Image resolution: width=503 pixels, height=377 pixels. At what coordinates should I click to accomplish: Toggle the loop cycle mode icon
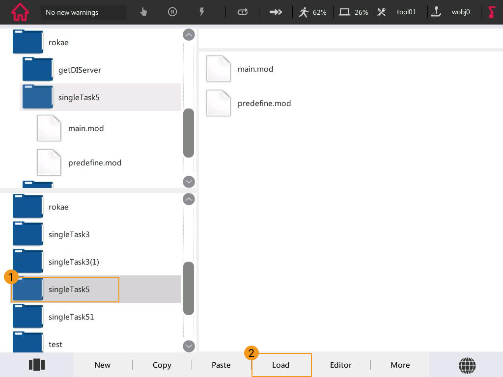[x=243, y=12]
